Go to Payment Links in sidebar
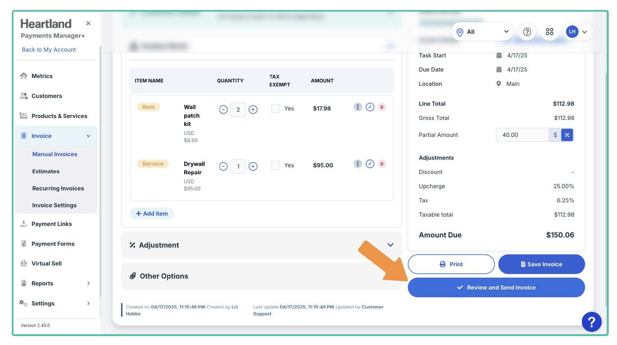Screen dimensions: 617x345 pos(51,224)
